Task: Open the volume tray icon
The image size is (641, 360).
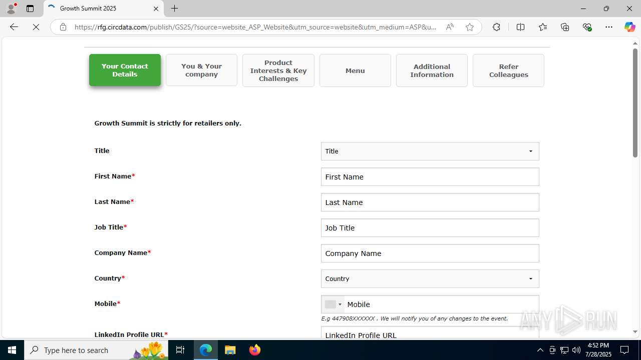Action: [576, 350]
